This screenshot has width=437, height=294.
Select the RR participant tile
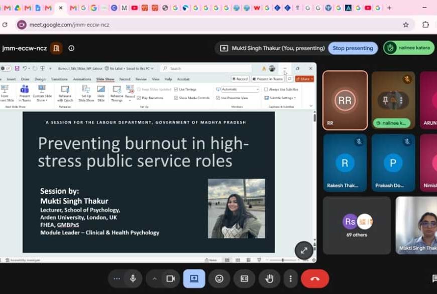(x=345, y=100)
